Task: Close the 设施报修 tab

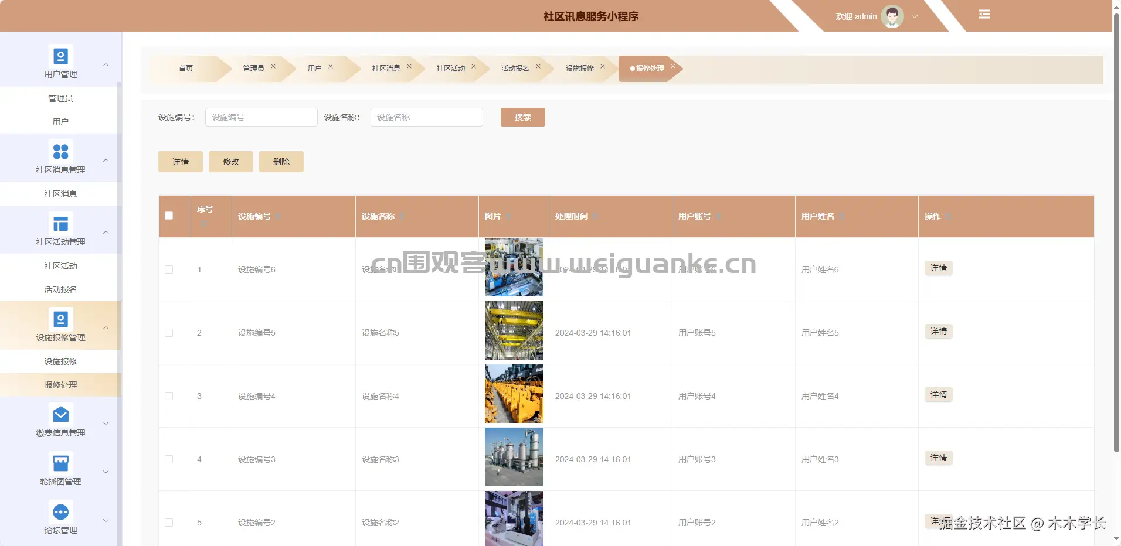Action: click(603, 67)
